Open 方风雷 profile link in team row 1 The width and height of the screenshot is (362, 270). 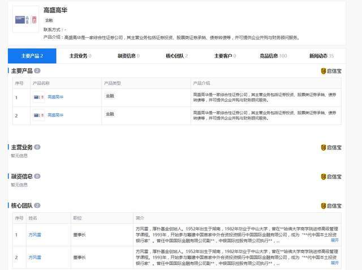point(35,235)
